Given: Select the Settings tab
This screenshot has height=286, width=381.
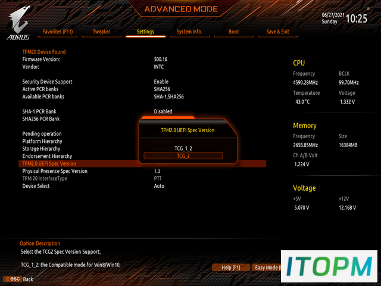Looking at the screenshot, I should point(145,32).
